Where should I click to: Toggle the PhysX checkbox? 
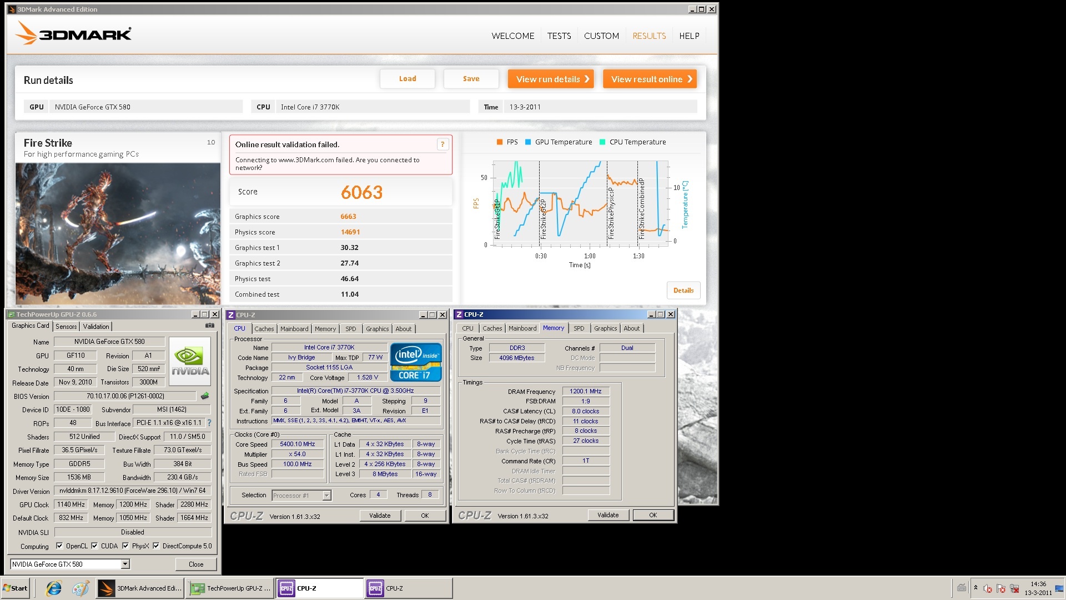[125, 546]
